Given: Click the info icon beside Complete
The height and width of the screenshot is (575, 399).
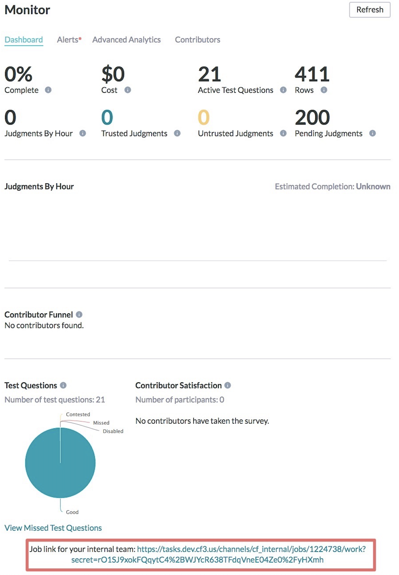Looking at the screenshot, I should pyautogui.click(x=48, y=90).
